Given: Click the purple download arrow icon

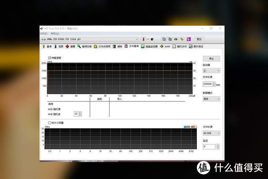Looking at the screenshot, I should (x=188, y=39).
